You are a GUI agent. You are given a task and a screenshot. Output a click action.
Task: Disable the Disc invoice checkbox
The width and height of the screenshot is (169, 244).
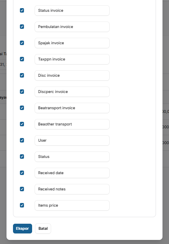22,76
